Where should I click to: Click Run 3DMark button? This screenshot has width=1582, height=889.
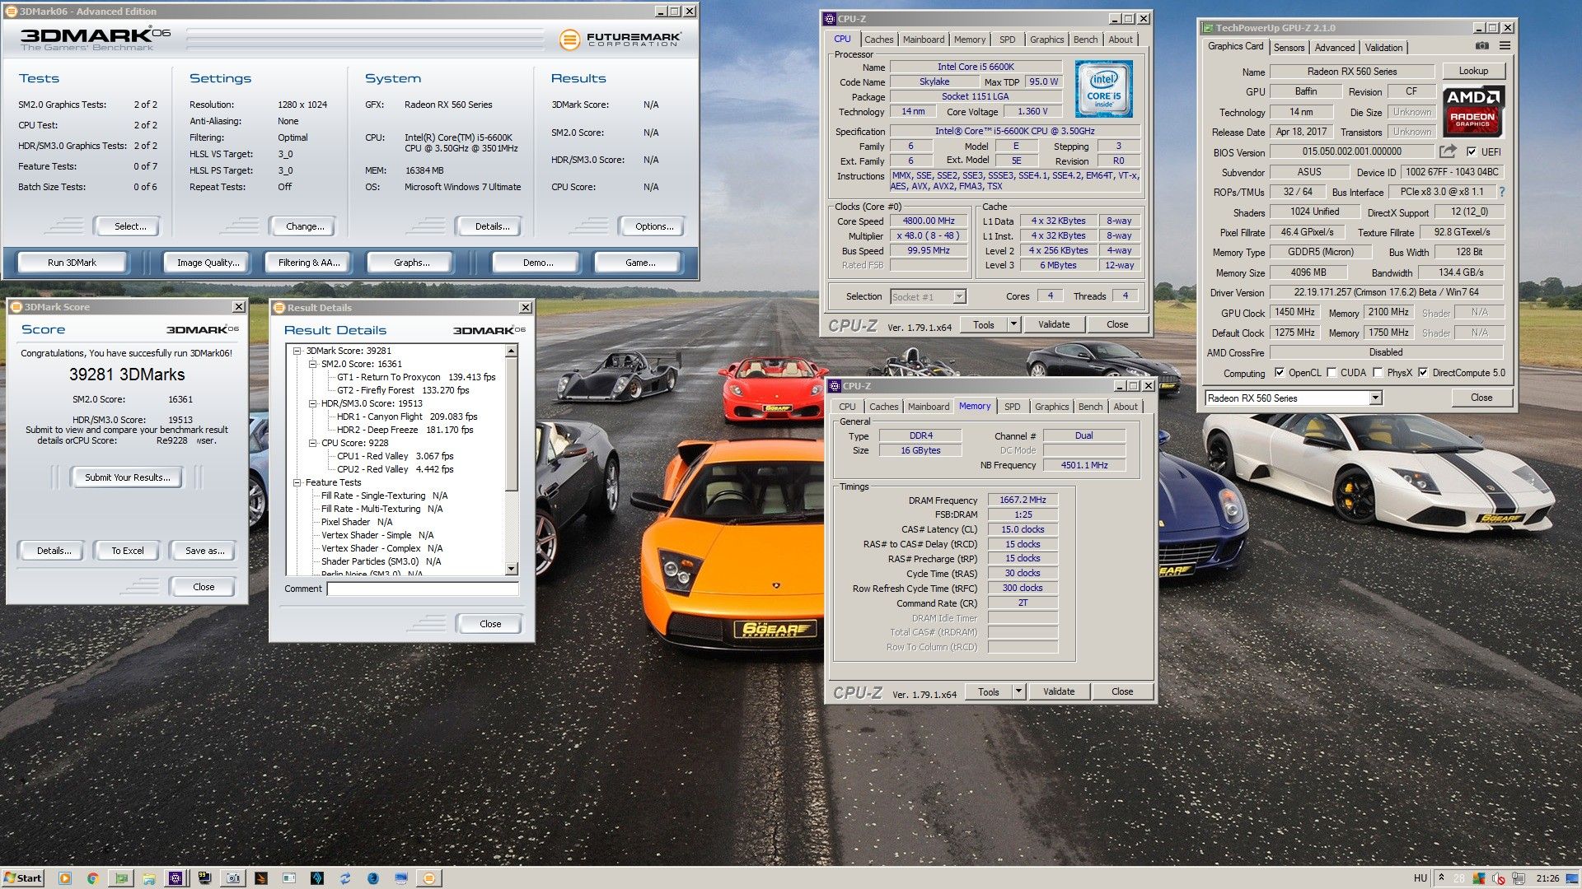point(72,263)
